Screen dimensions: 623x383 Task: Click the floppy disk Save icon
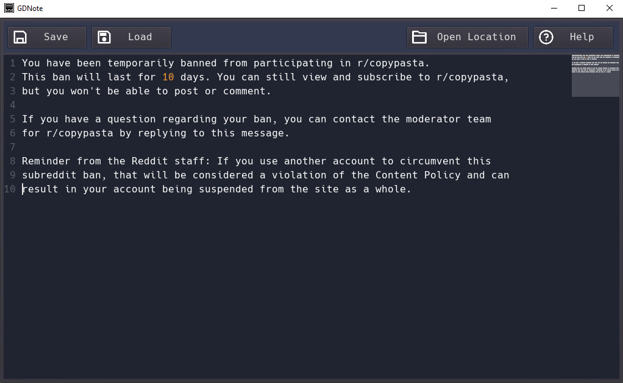click(x=20, y=37)
